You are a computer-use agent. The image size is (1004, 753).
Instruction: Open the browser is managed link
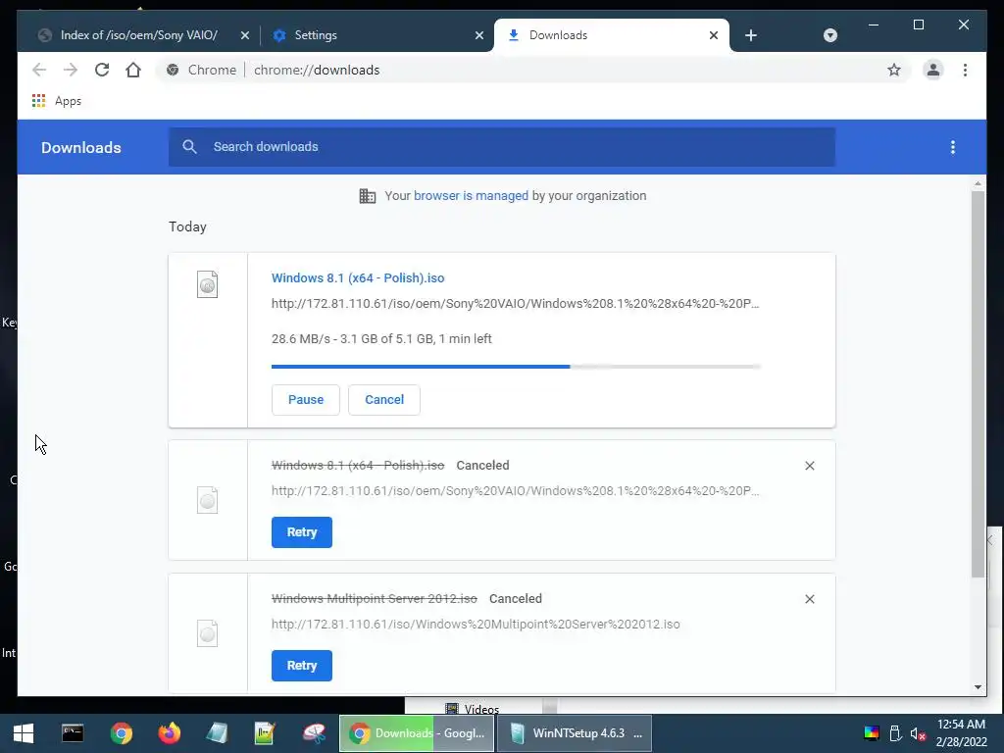coord(471,196)
